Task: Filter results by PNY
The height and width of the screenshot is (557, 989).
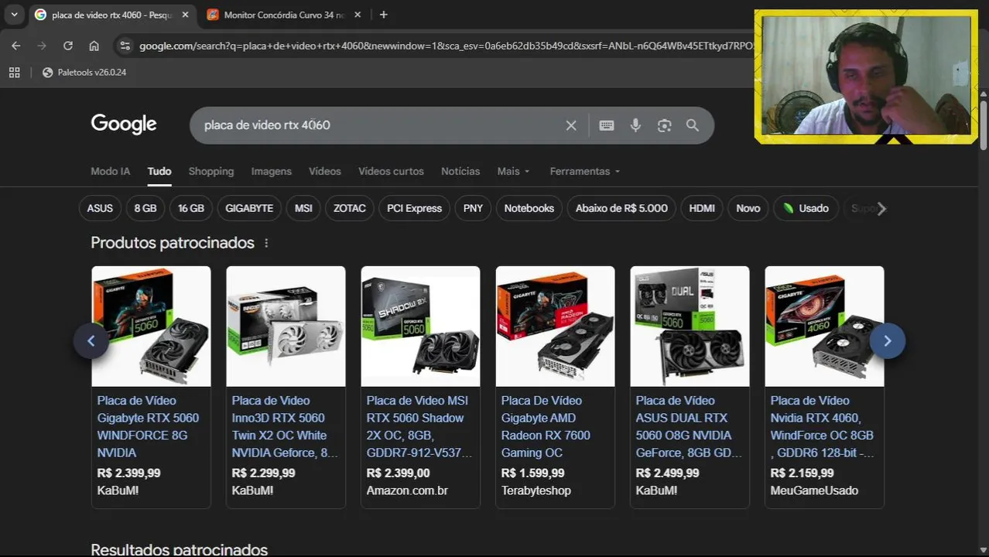Action: click(x=473, y=208)
